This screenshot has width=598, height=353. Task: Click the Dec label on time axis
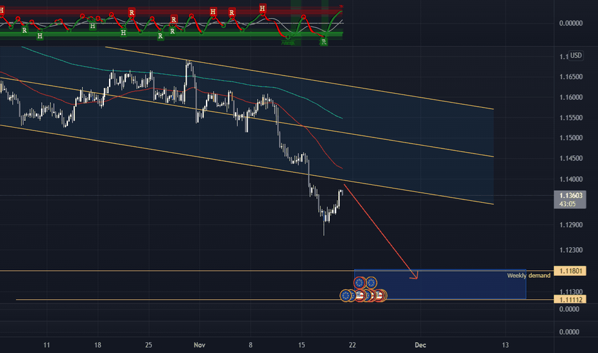pyautogui.click(x=420, y=345)
